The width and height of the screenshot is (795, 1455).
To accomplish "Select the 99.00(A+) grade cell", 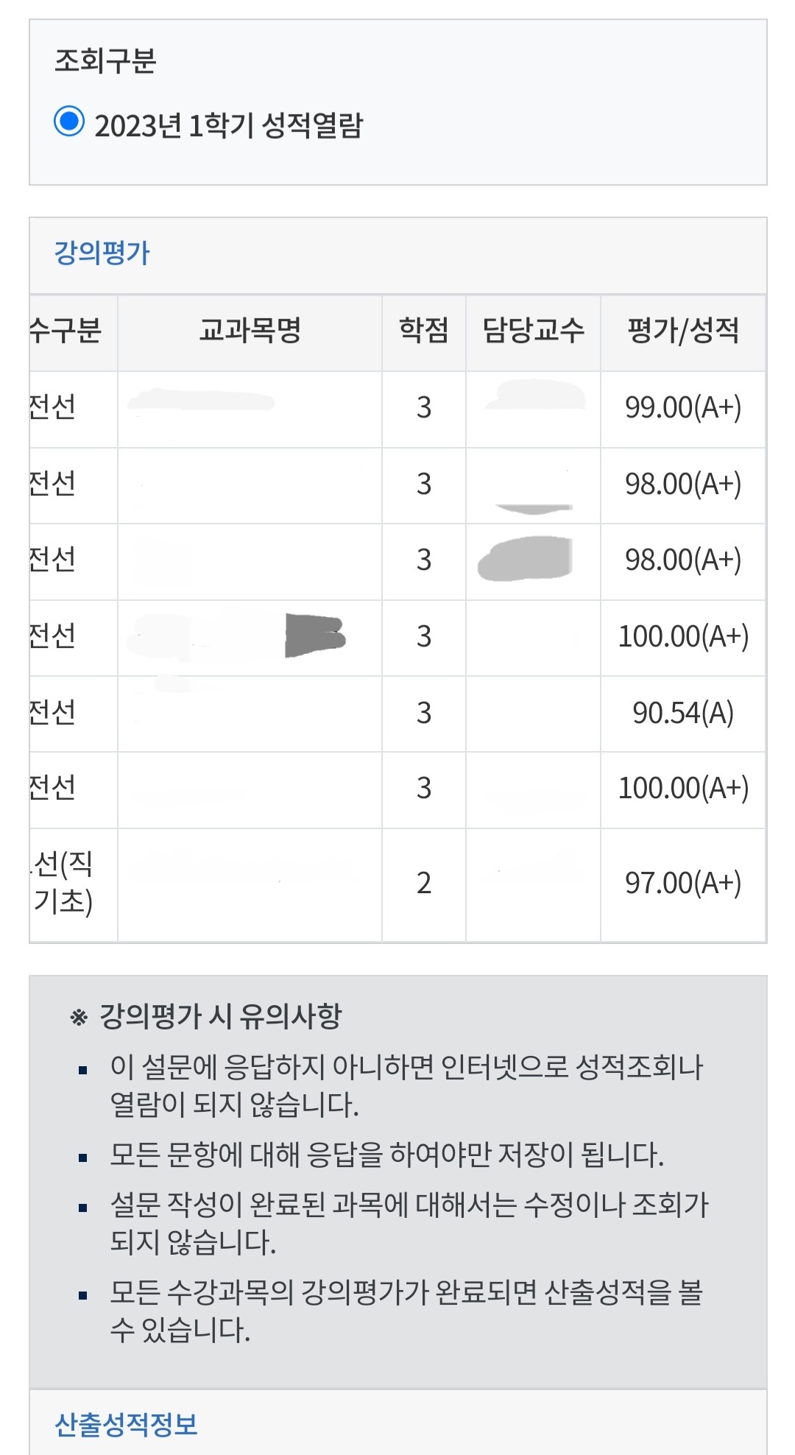I will click(683, 407).
